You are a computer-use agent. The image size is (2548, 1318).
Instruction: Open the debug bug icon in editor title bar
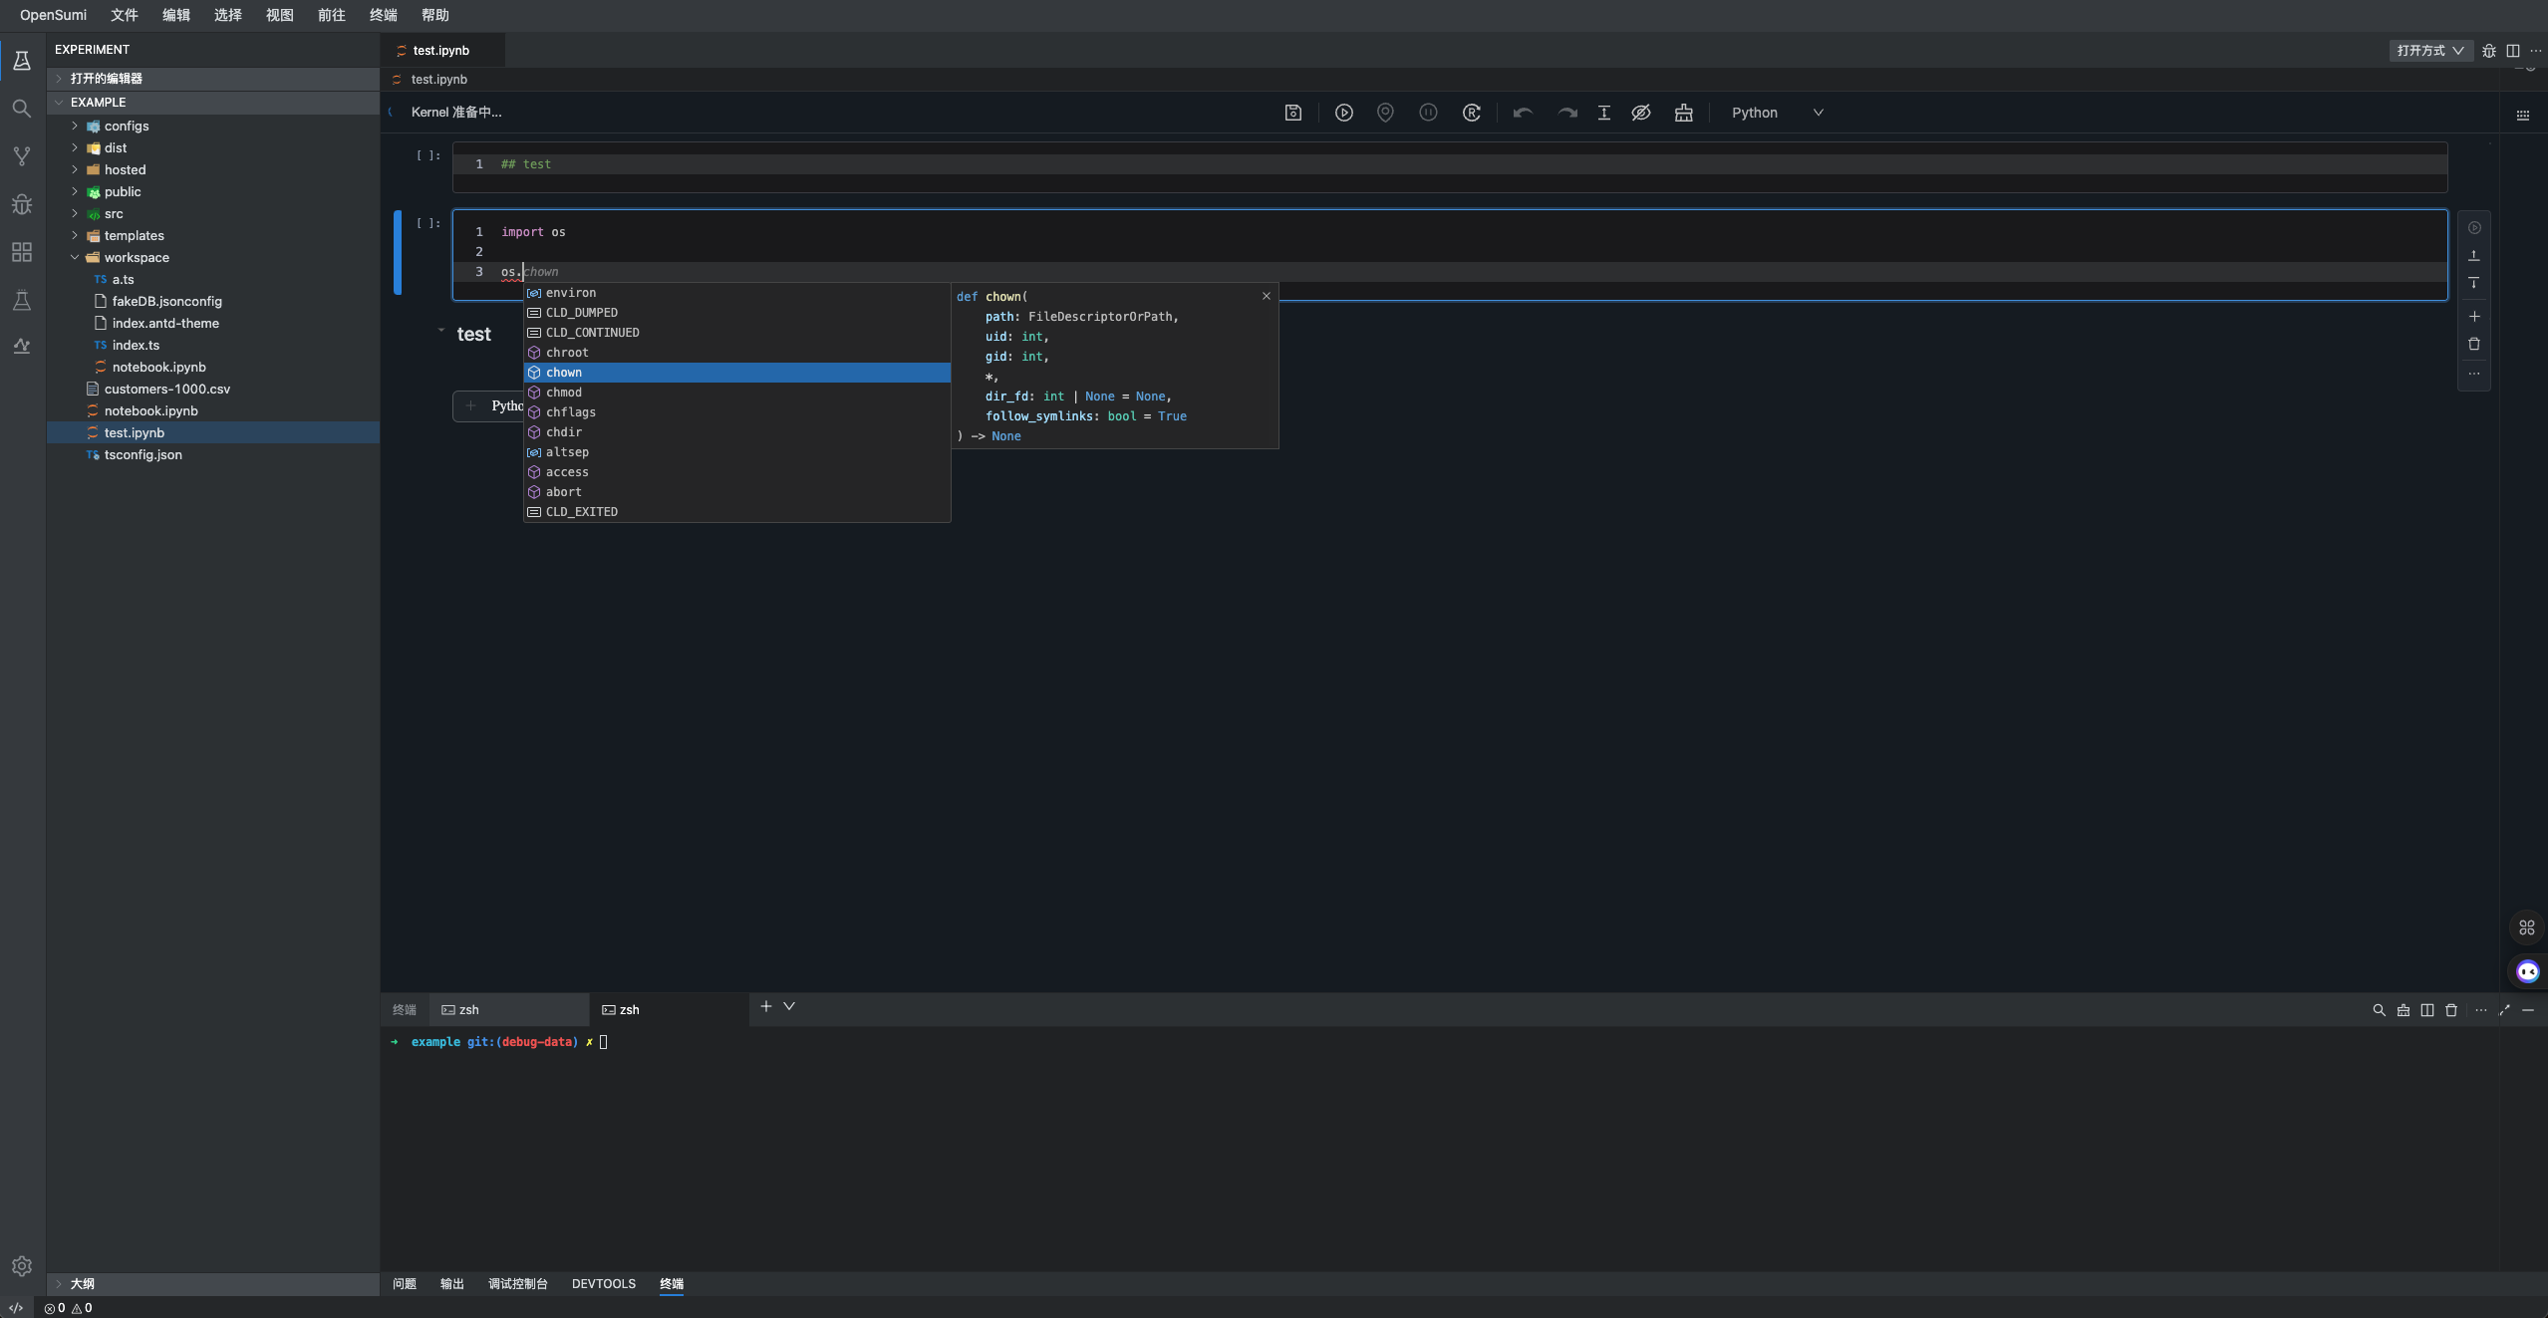pos(2489,51)
